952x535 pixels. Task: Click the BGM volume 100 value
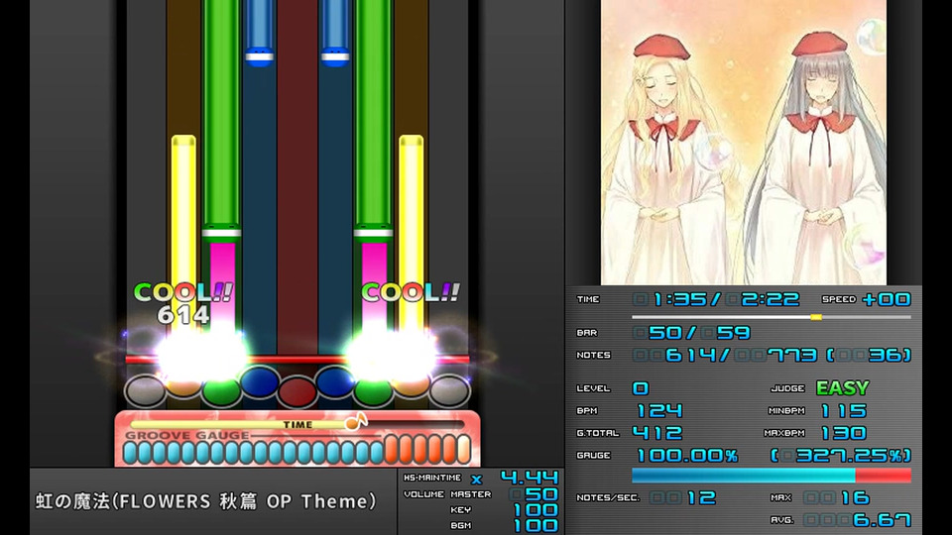(x=535, y=525)
